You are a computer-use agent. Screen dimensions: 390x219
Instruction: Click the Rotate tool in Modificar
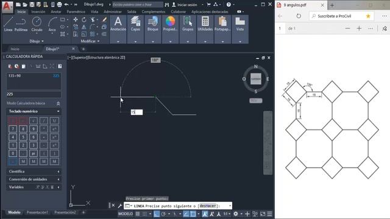tap(84, 19)
